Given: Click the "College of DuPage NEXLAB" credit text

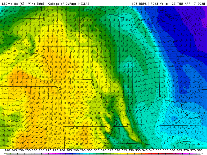Looking at the screenshot, I should [x=69, y=4].
